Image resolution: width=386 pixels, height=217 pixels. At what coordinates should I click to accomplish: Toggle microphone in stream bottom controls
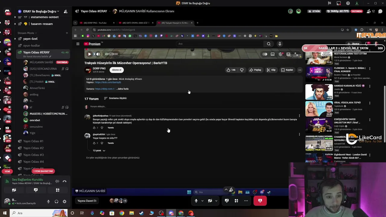point(196,201)
